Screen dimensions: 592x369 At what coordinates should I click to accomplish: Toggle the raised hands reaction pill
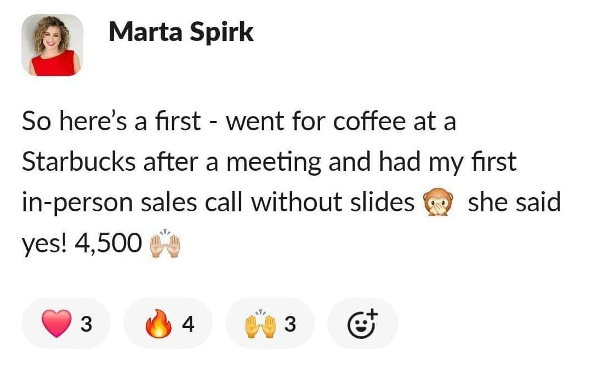(x=270, y=324)
